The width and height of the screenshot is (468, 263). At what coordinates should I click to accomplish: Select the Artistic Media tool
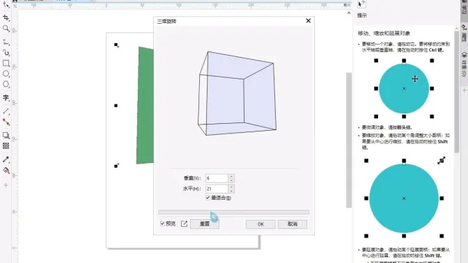pyautogui.click(x=6, y=53)
